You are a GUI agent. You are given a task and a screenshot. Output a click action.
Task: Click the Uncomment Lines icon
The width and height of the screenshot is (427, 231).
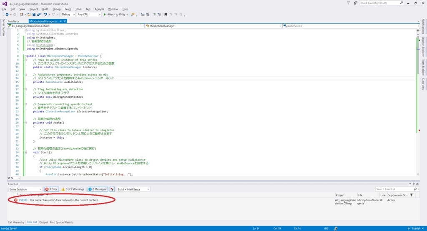coord(148,15)
